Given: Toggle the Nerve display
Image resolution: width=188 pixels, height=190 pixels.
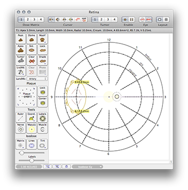Looking at the screenshot, I should coord(21,128).
